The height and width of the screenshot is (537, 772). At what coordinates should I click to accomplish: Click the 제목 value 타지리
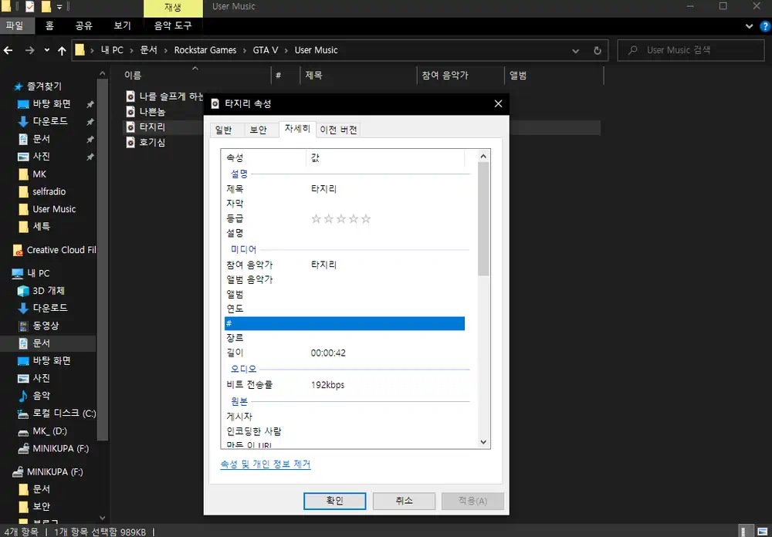[x=323, y=189]
